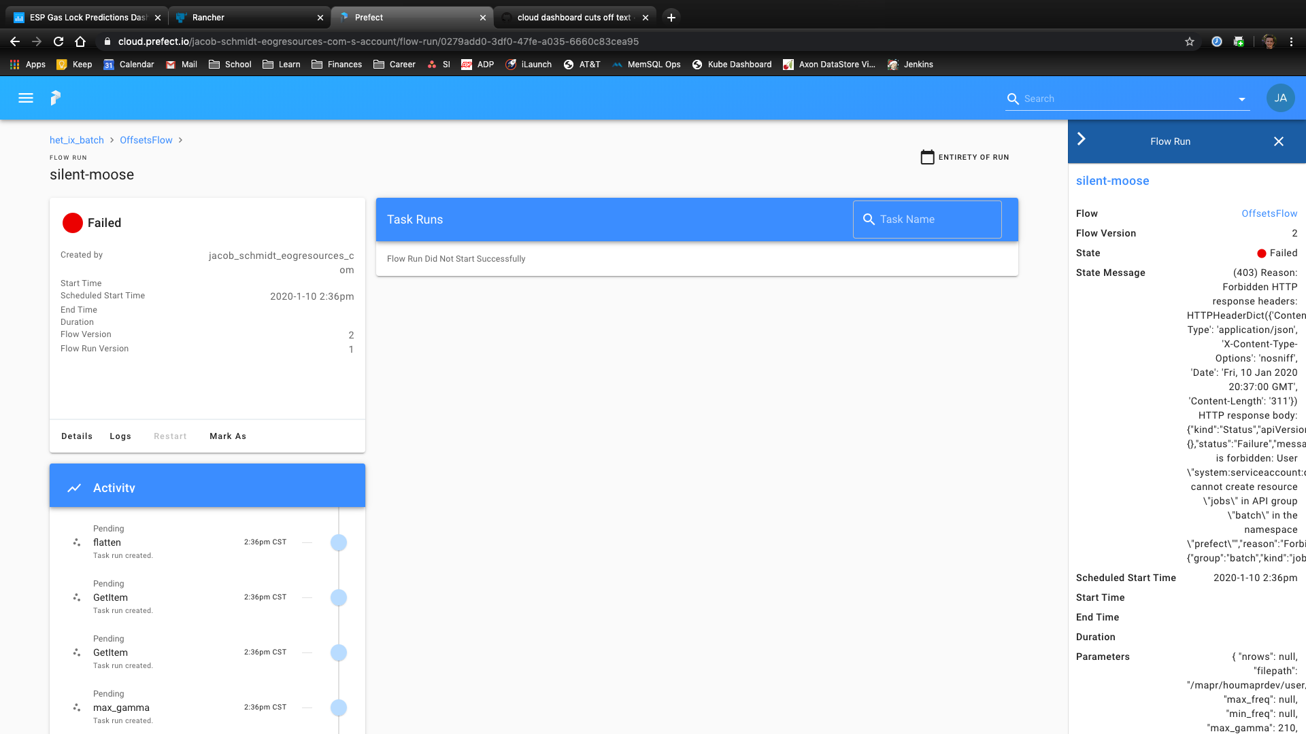Open the iLaunch bookmark
Image resolution: width=1306 pixels, height=734 pixels.
tap(529, 65)
